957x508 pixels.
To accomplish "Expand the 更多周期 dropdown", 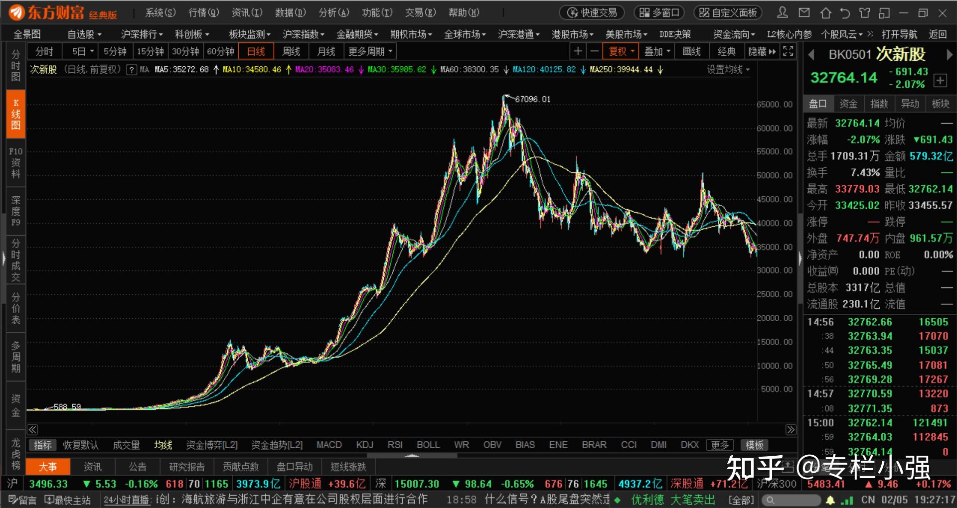I will [370, 51].
